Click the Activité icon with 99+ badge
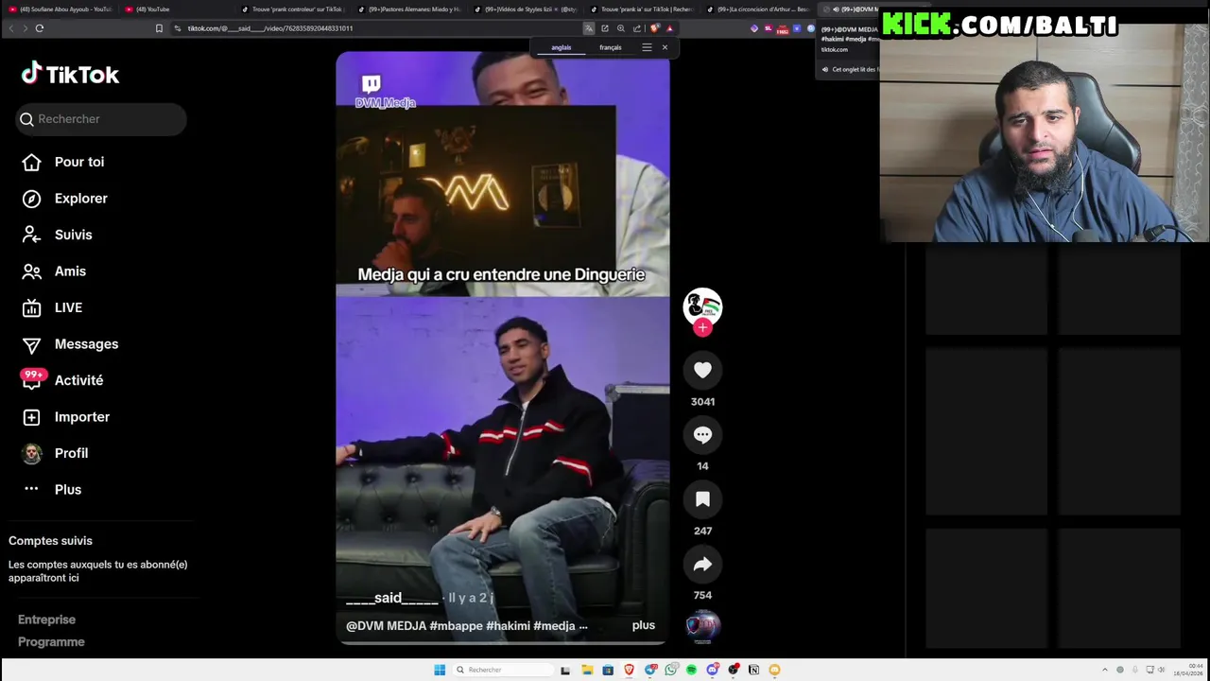The width and height of the screenshot is (1210, 681). pos(32,379)
